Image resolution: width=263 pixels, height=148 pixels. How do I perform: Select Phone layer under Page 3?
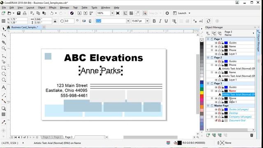pyautogui.click(x=233, y=98)
